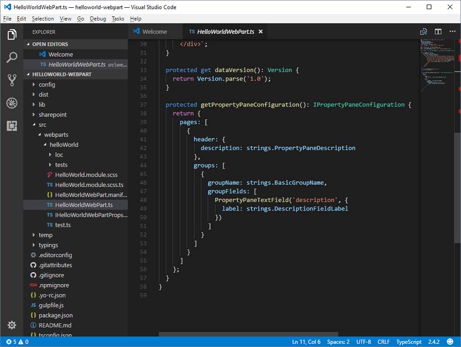This screenshot has height=347, width=461.
Task: Collapse the src folder
Action: 42,125
